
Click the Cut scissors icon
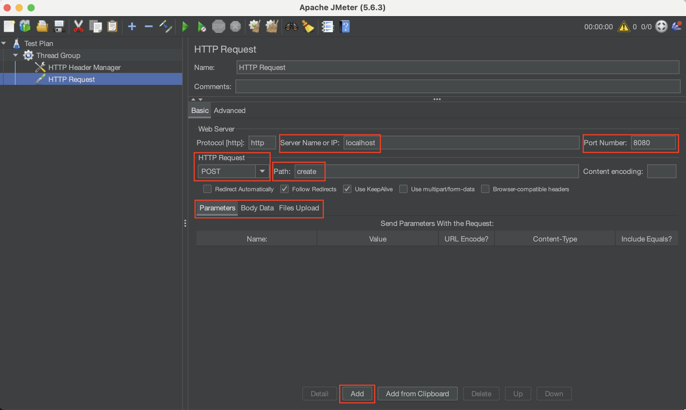[78, 27]
